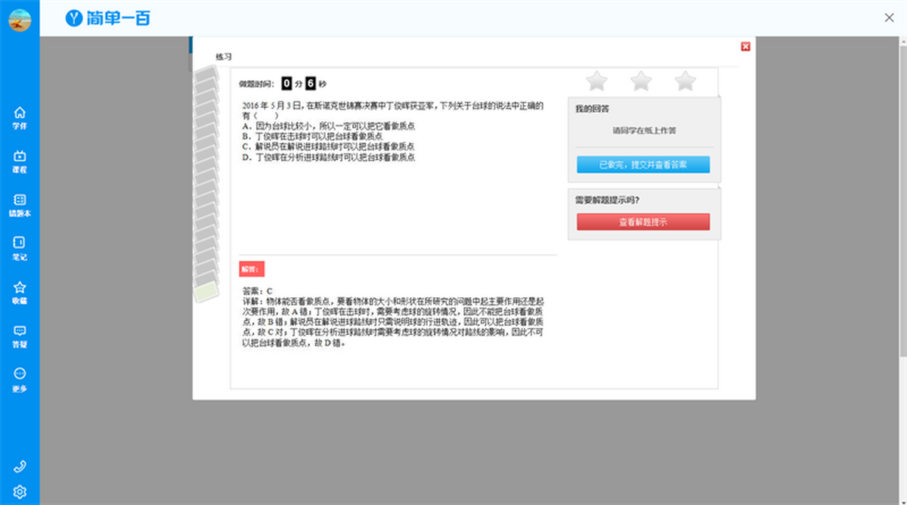Screen dimensions: 907x505
Task: Click the user avatar picture
Action: click(20, 20)
